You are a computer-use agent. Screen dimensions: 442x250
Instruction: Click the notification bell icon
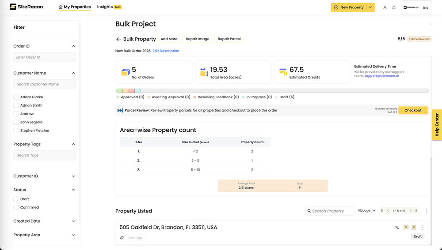394,7
